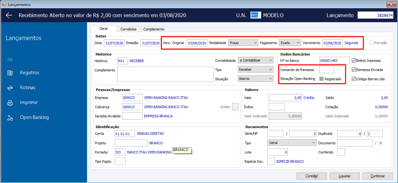This screenshot has width=398, height=183.
Task: Go back using the left arrow icon
Action: coord(9,15)
